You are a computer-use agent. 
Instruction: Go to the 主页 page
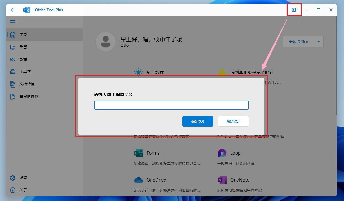click(x=45, y=35)
